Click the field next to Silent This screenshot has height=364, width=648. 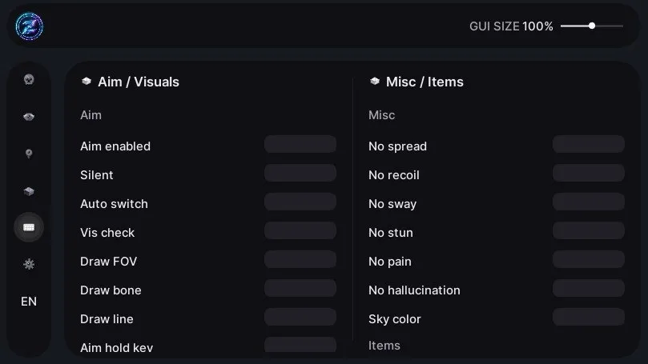[300, 174]
